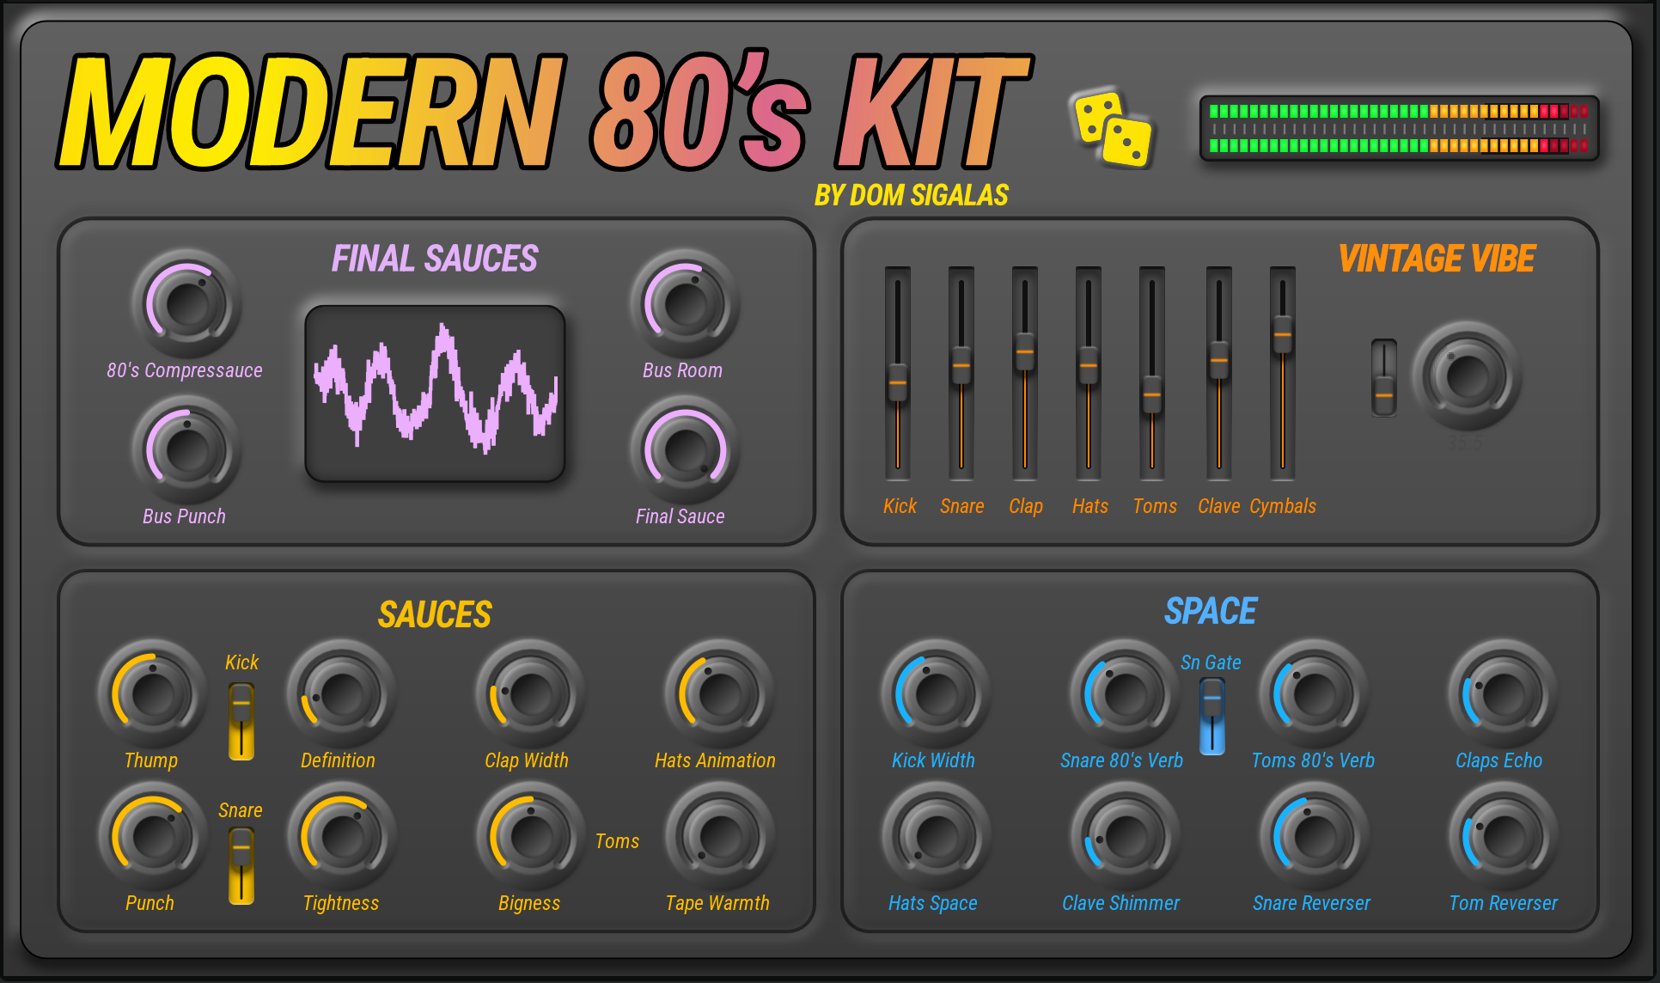Click the Hats Animation knob
The image size is (1660, 983).
point(719,693)
